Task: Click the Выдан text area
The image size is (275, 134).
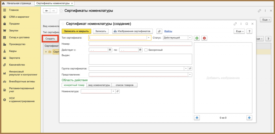Action: 140,59
